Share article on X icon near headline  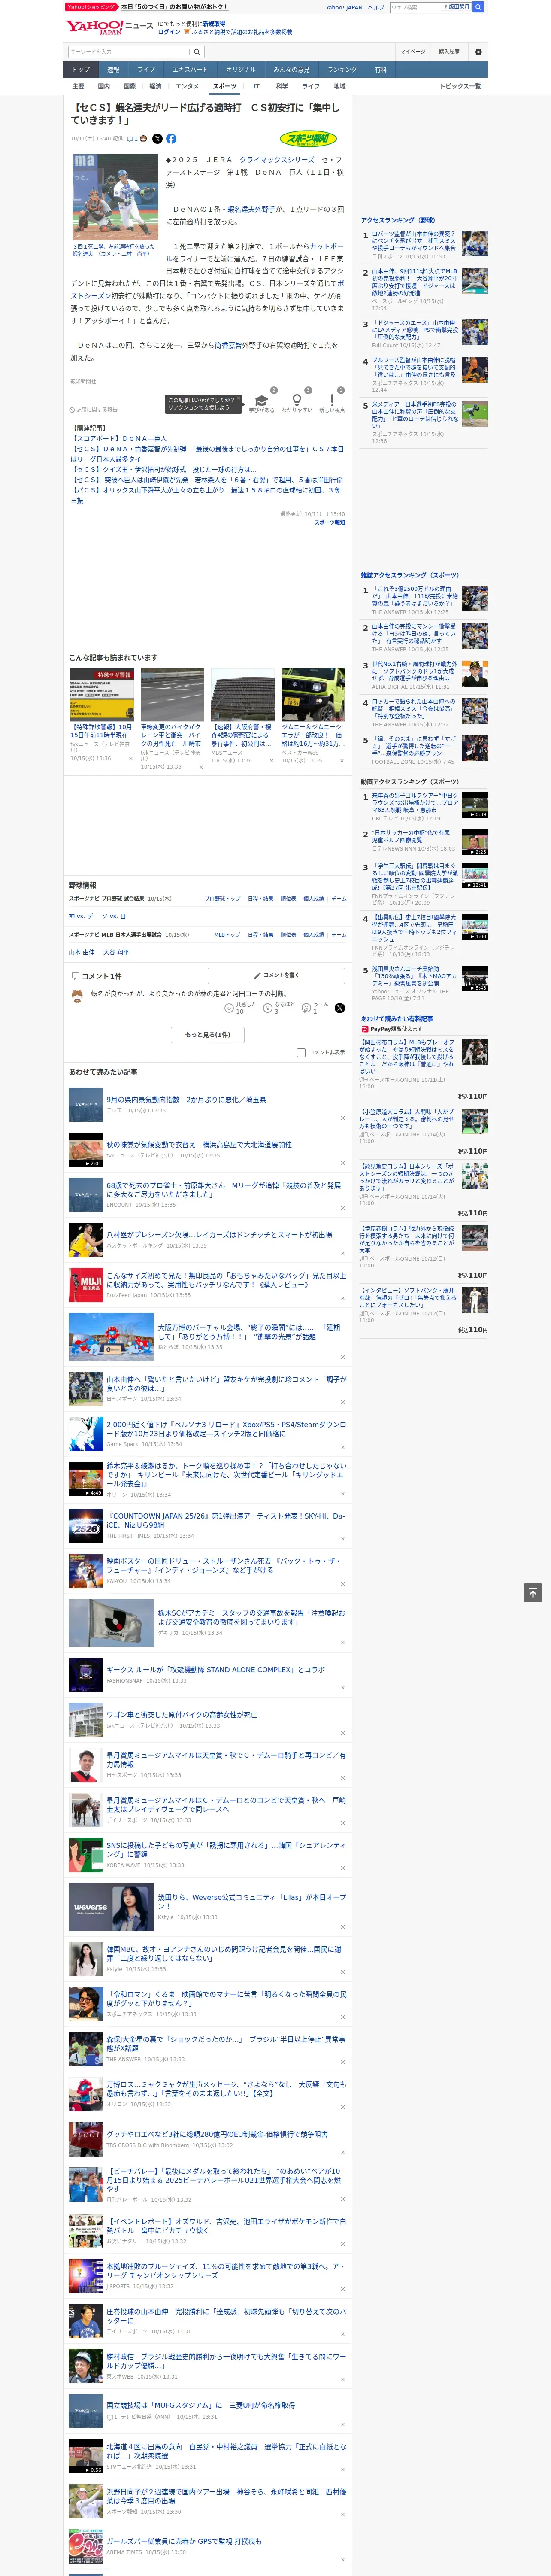[157, 139]
